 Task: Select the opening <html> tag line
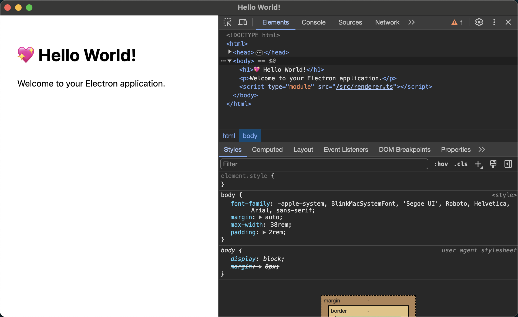click(x=237, y=44)
